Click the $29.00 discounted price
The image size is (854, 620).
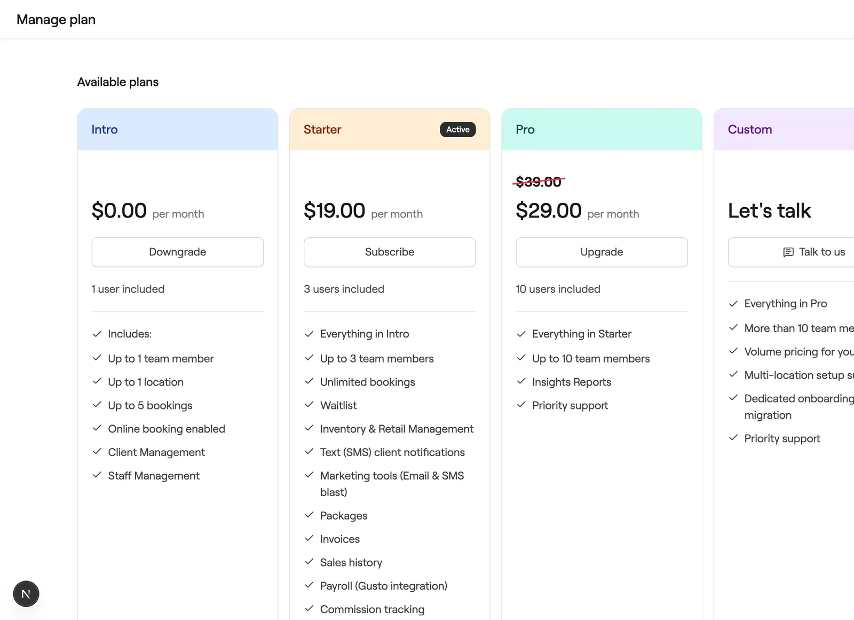(x=549, y=210)
